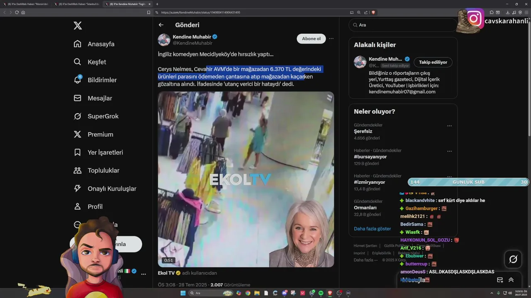The image size is (531, 298).
Task: Switch to the DarkWeb Haber İstanbul tab
Action: point(78,4)
